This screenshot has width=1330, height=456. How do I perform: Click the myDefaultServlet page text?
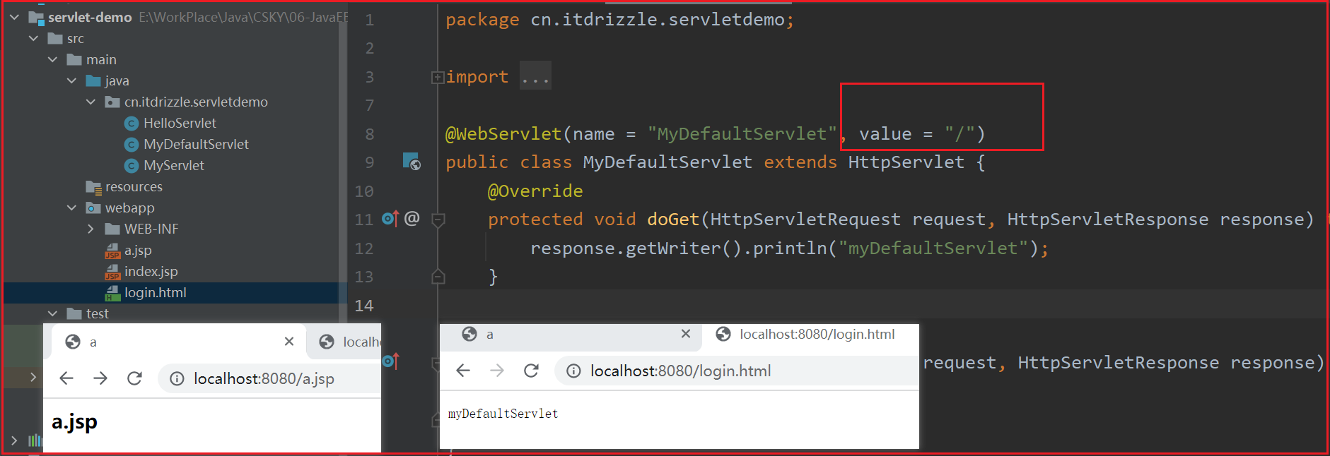(503, 414)
